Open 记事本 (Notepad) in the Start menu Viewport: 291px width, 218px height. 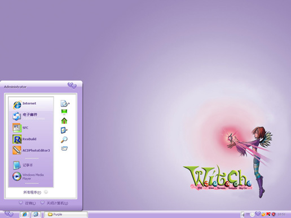(31, 165)
